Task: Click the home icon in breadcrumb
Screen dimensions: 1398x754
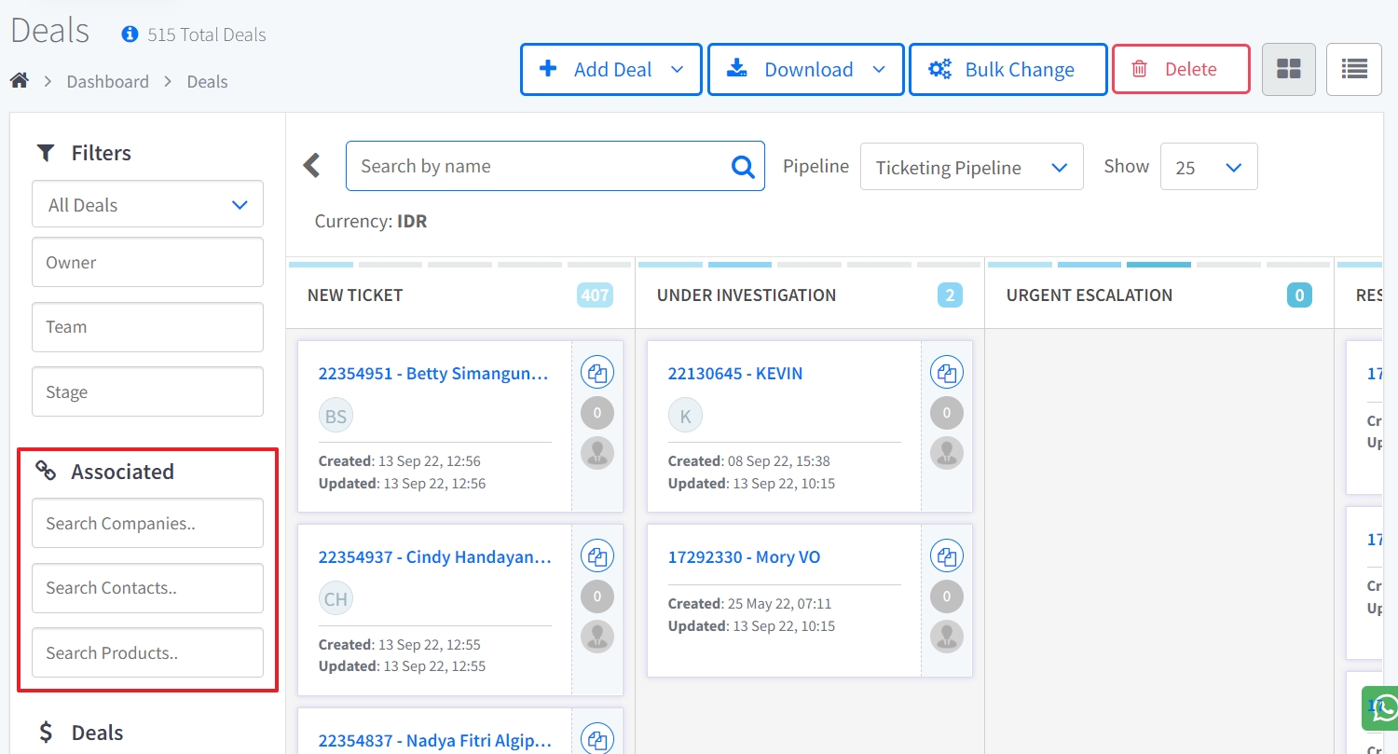Action: [x=20, y=81]
